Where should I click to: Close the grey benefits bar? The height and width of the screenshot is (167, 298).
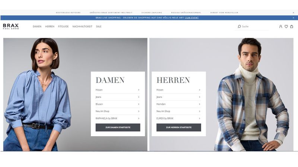293,13
